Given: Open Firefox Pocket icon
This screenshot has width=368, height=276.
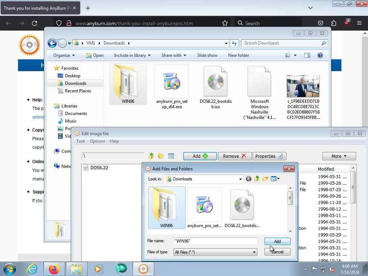Looking at the screenshot, I should tap(320, 23).
